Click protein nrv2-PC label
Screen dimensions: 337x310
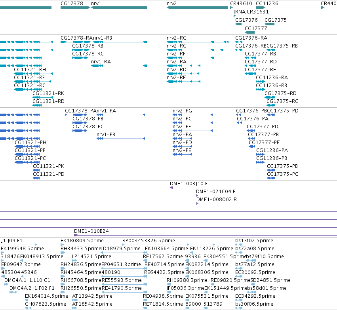pos(182,119)
